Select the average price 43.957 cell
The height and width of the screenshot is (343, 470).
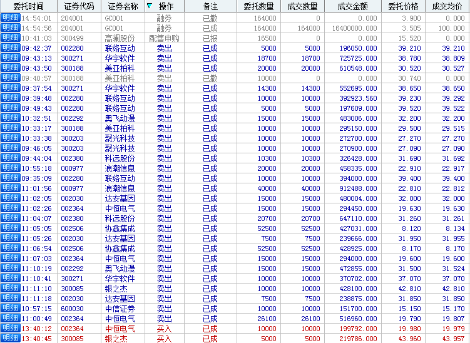(x=453, y=339)
